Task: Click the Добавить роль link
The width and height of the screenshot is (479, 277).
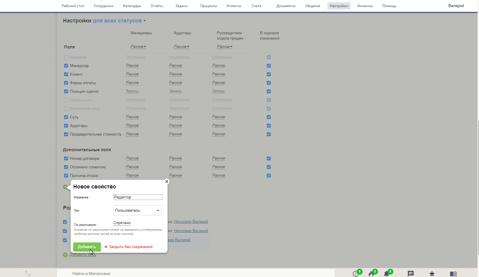Action: [83, 255]
